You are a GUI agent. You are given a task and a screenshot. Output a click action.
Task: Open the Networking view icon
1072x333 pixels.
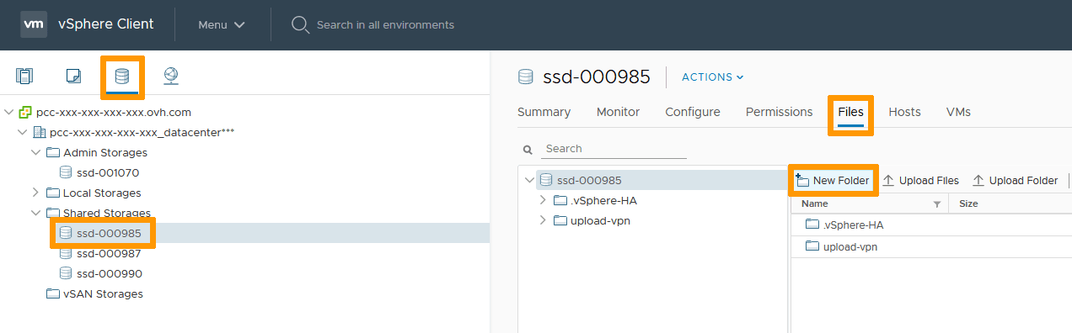coord(171,77)
